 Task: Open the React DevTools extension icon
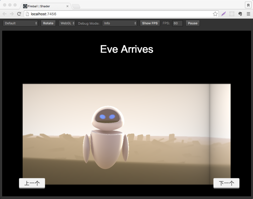coord(232,14)
